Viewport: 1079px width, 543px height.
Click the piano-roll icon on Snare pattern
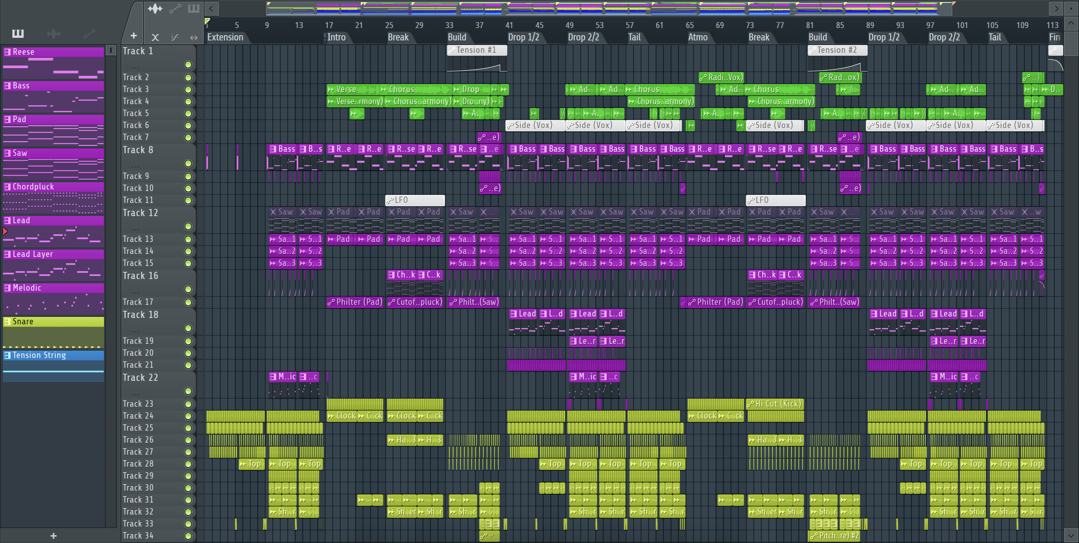click(x=7, y=322)
